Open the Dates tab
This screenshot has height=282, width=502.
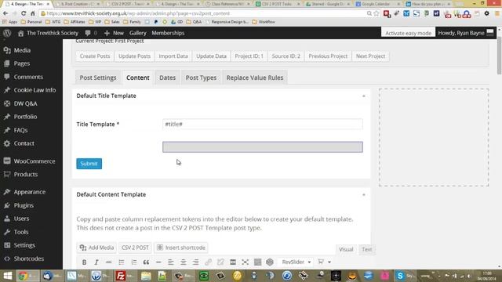tap(167, 78)
